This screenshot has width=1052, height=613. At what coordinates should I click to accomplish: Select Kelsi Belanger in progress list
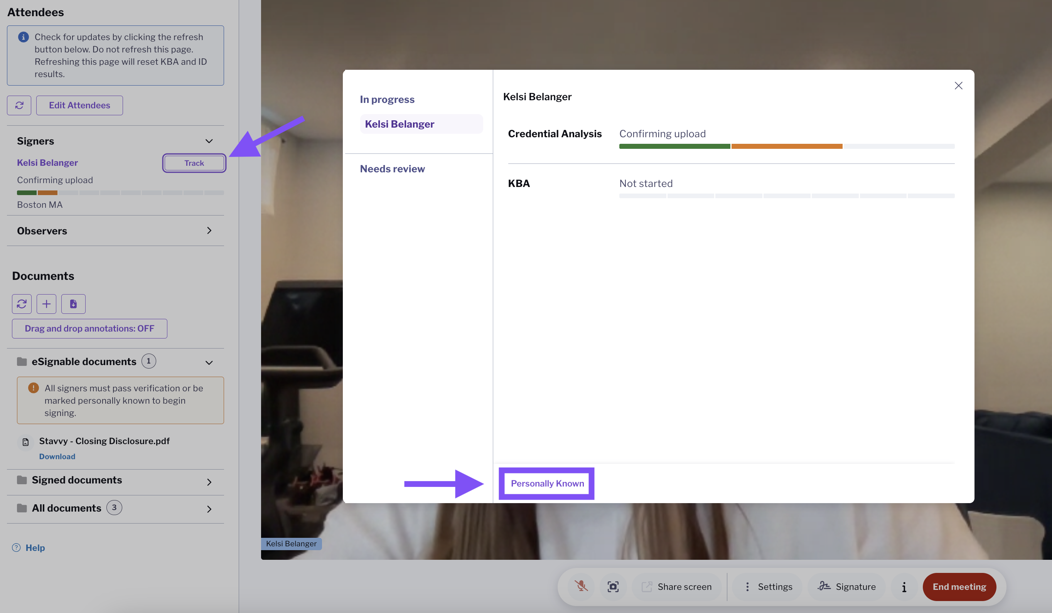(421, 124)
